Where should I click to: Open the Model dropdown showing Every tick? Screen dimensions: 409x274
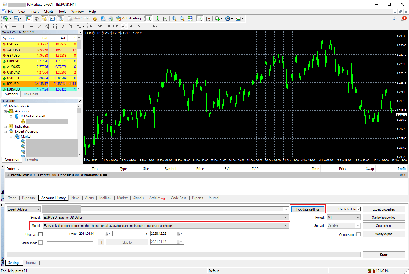(166, 226)
